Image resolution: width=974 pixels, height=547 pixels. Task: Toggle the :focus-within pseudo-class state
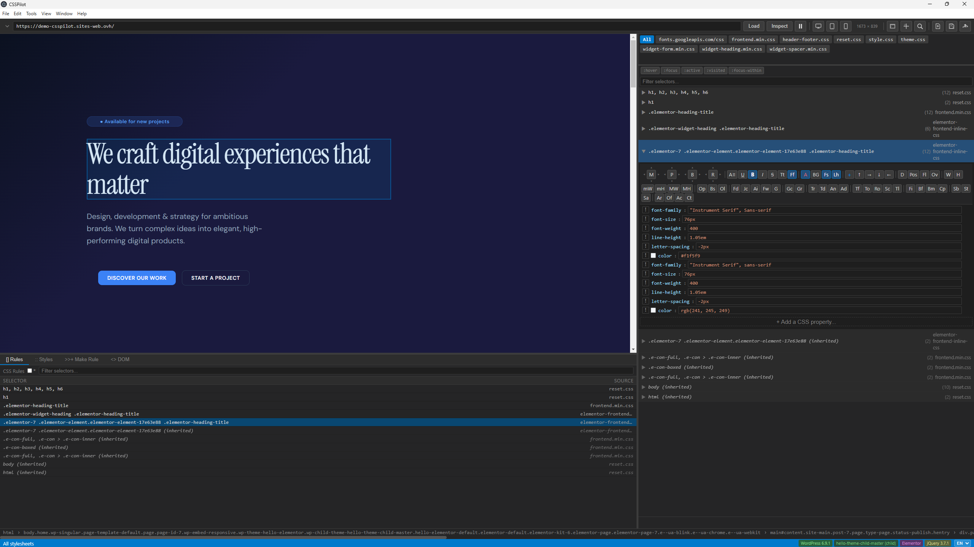pyautogui.click(x=746, y=70)
